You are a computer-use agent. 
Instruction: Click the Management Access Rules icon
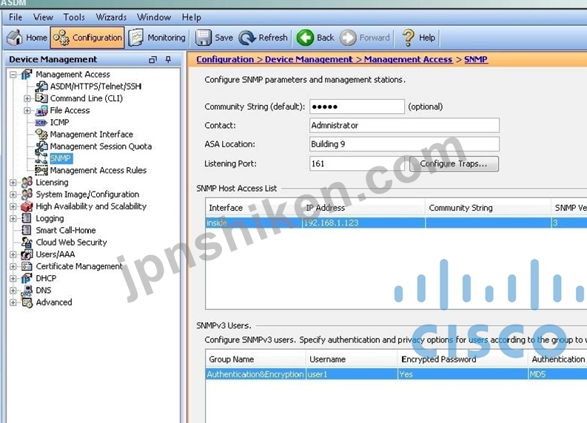click(41, 170)
